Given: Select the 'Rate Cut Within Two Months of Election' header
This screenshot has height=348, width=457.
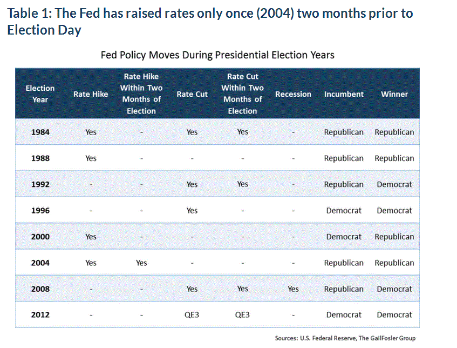Looking at the screenshot, I should (x=242, y=94).
